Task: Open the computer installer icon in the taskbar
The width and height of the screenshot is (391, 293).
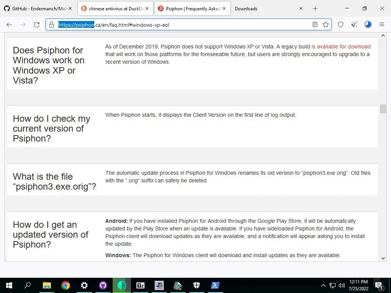Action: tap(159, 285)
